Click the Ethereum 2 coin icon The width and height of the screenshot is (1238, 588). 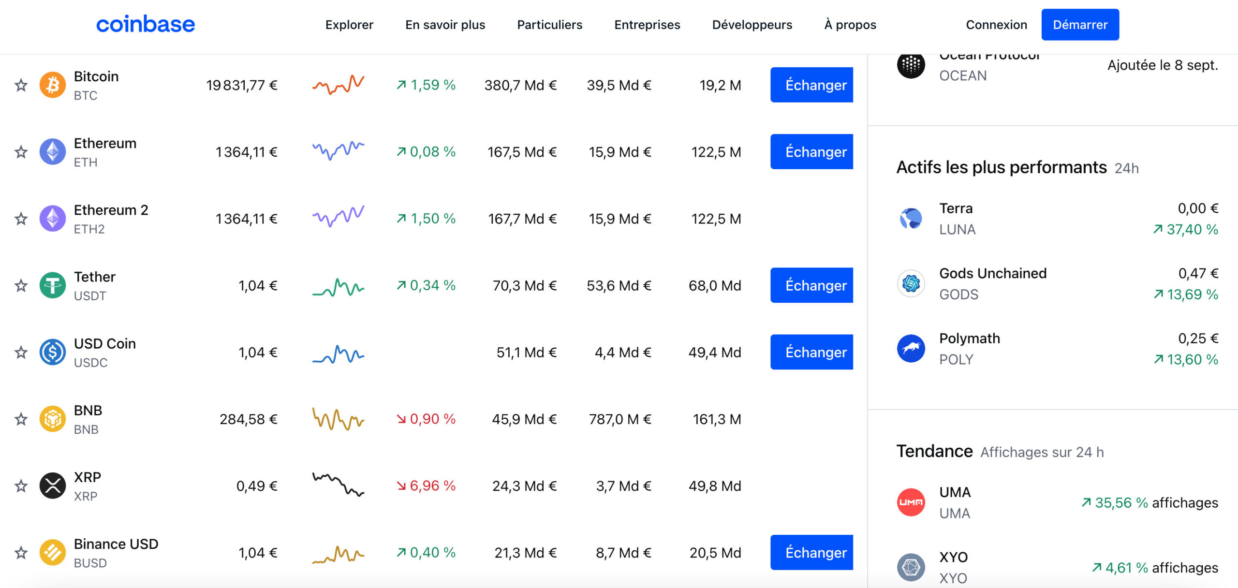coord(53,219)
